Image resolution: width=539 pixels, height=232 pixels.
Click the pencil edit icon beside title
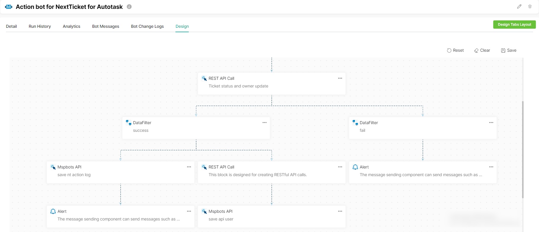519,7
